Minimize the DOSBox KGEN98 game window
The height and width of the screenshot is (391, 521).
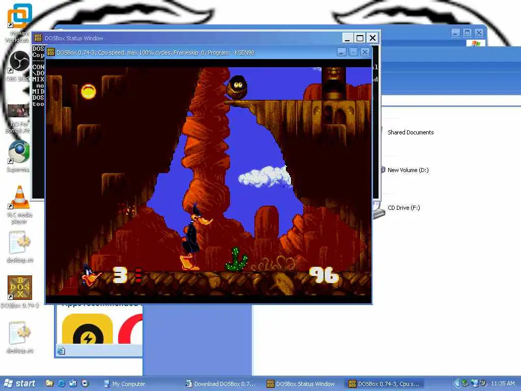point(341,52)
